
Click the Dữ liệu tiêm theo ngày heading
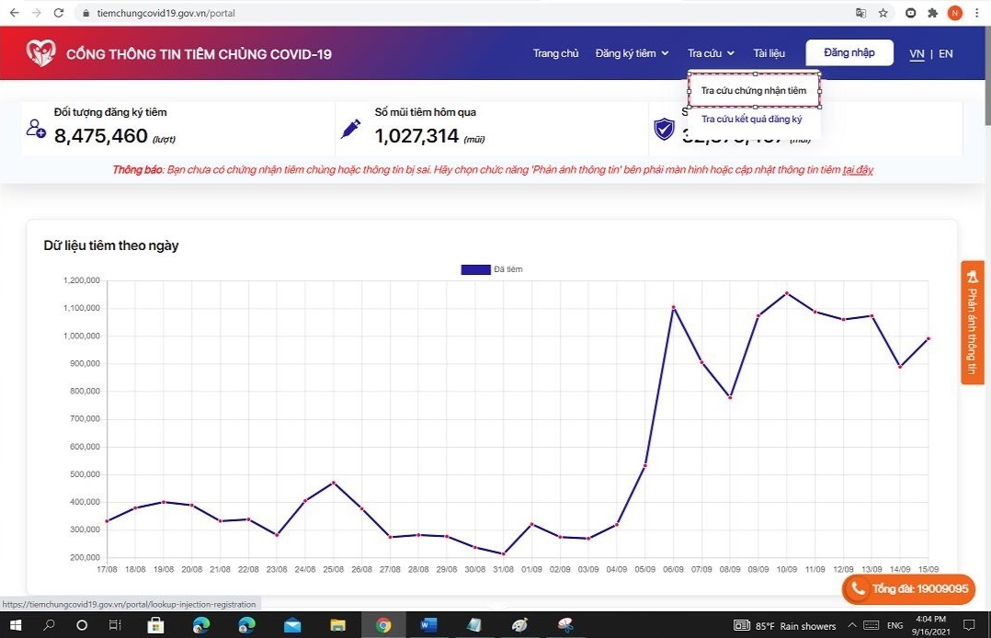[111, 245]
